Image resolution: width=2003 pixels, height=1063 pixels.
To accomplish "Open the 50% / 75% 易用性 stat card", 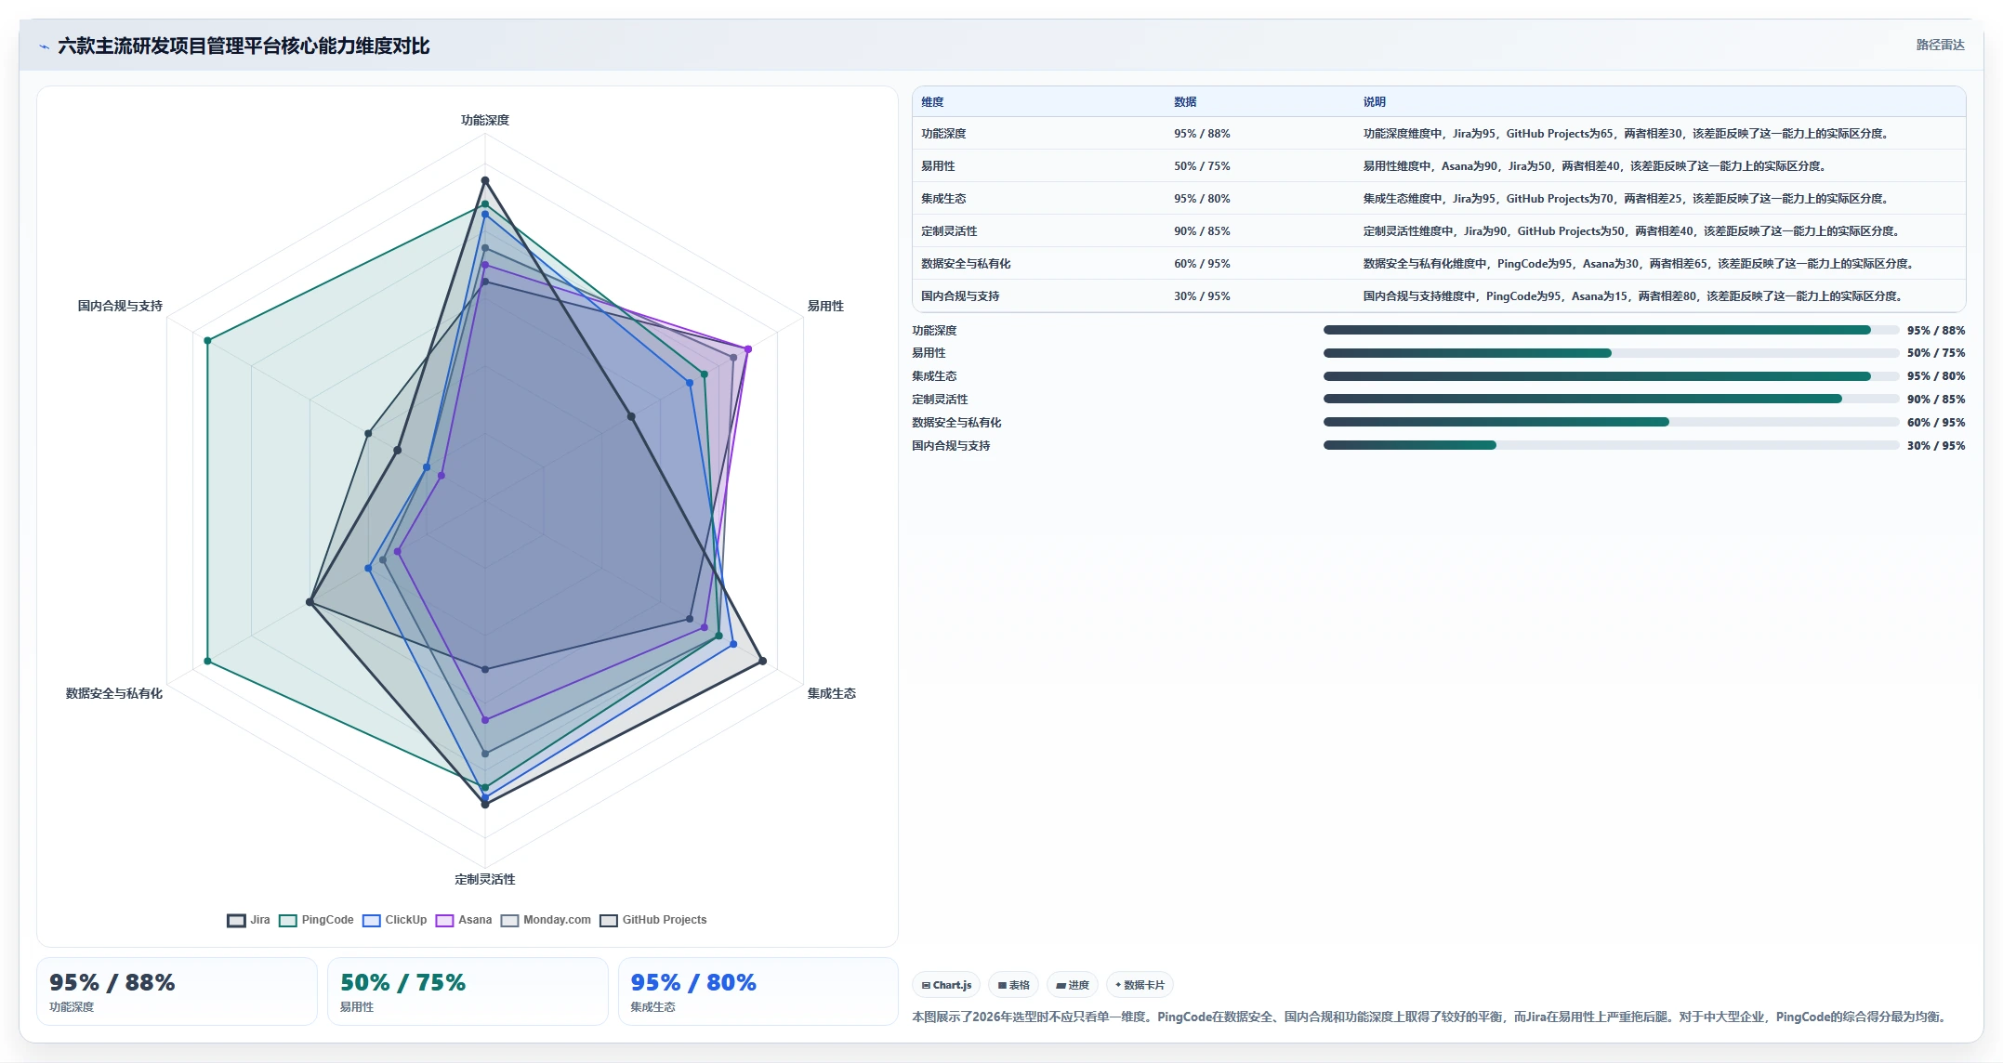I will pos(468,991).
